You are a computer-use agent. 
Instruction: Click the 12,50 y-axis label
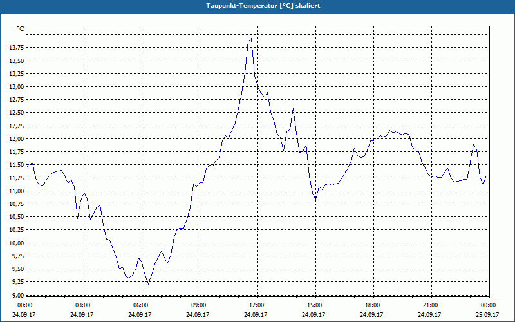coord(17,113)
